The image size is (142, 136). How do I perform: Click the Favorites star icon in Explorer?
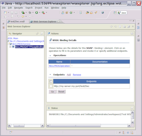click(133, 26)
